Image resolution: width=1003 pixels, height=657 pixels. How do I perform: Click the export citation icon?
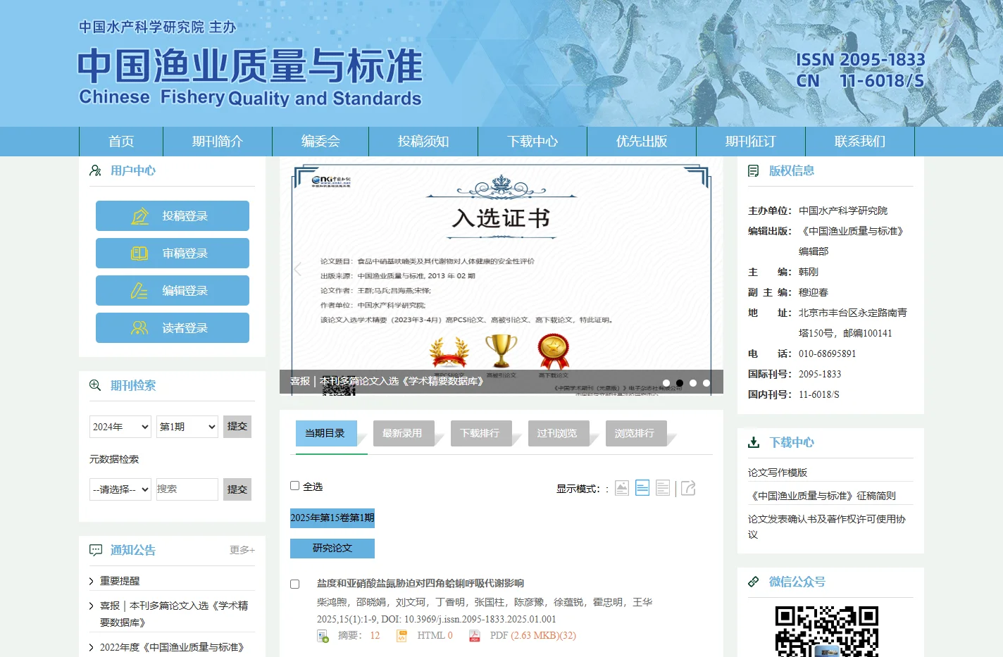tap(688, 488)
